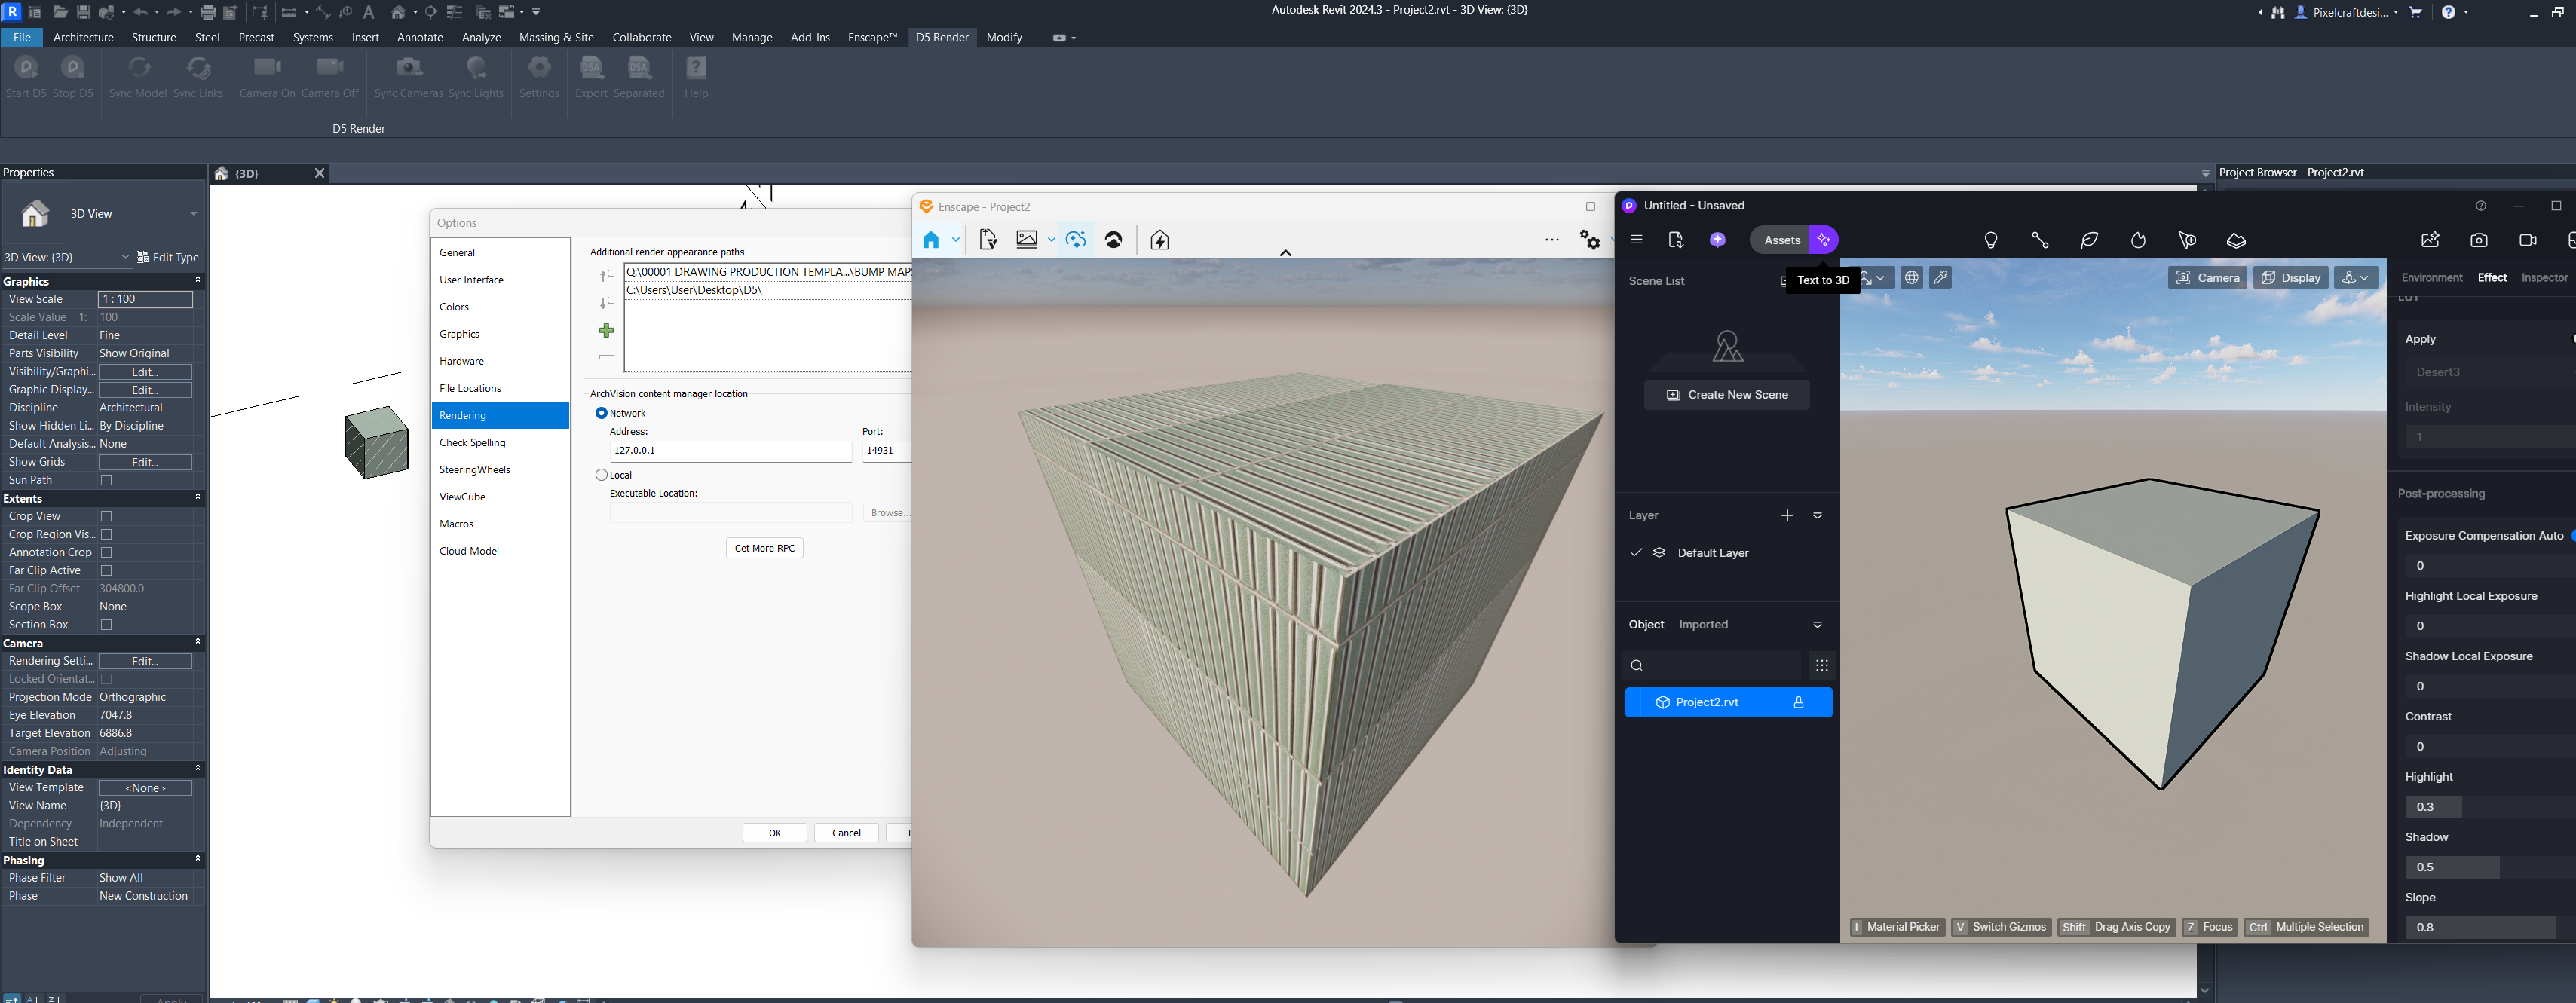The height and width of the screenshot is (1003, 2576).
Task: Toggle the Section Box checkbox
Action: click(x=106, y=624)
